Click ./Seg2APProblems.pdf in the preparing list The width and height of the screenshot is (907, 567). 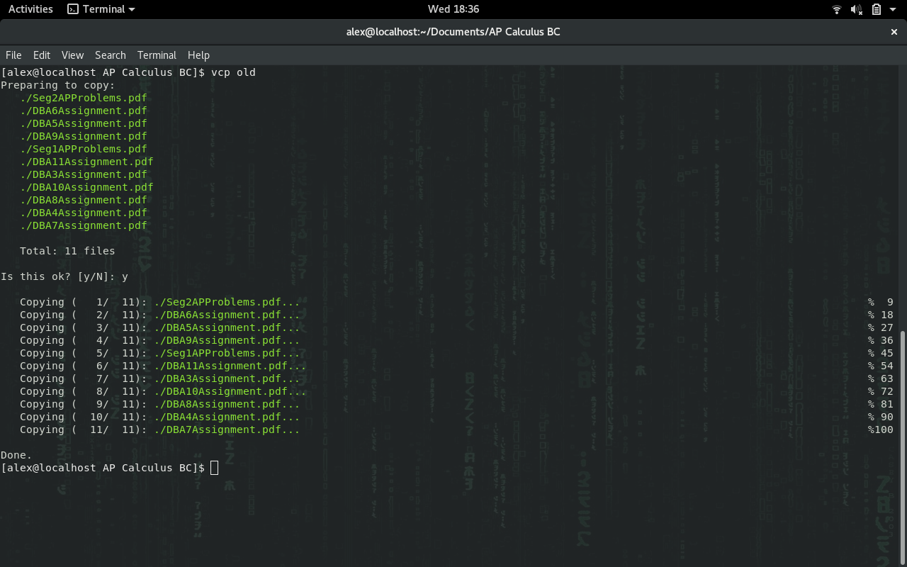[84, 98]
